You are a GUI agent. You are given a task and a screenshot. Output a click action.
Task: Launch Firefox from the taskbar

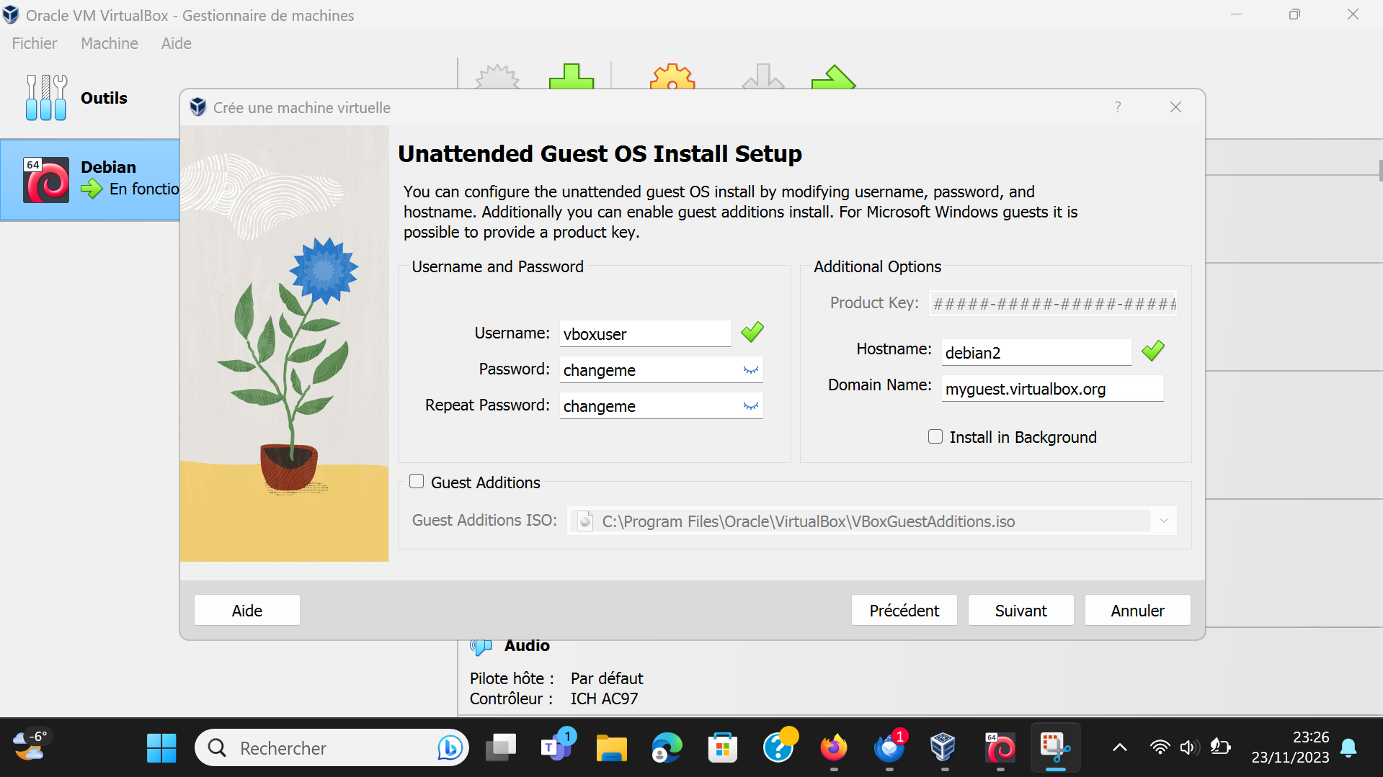[834, 748]
